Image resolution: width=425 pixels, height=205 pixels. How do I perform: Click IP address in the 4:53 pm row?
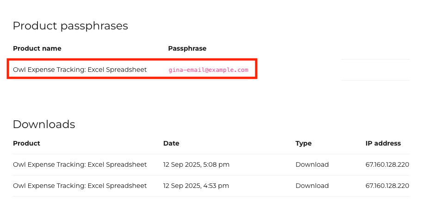point(388,186)
